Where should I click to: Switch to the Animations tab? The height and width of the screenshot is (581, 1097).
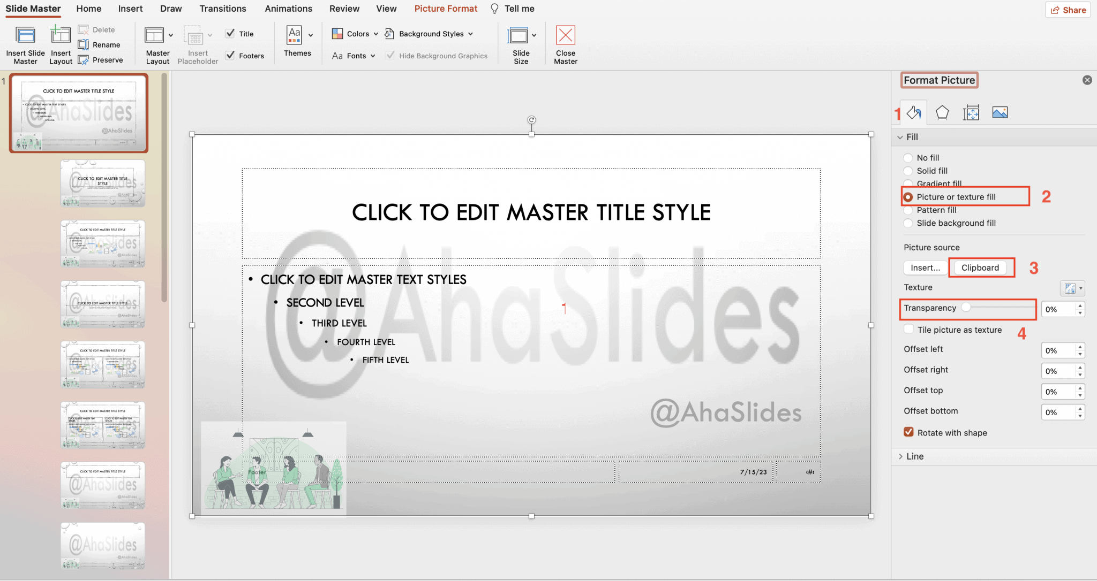tap(289, 9)
